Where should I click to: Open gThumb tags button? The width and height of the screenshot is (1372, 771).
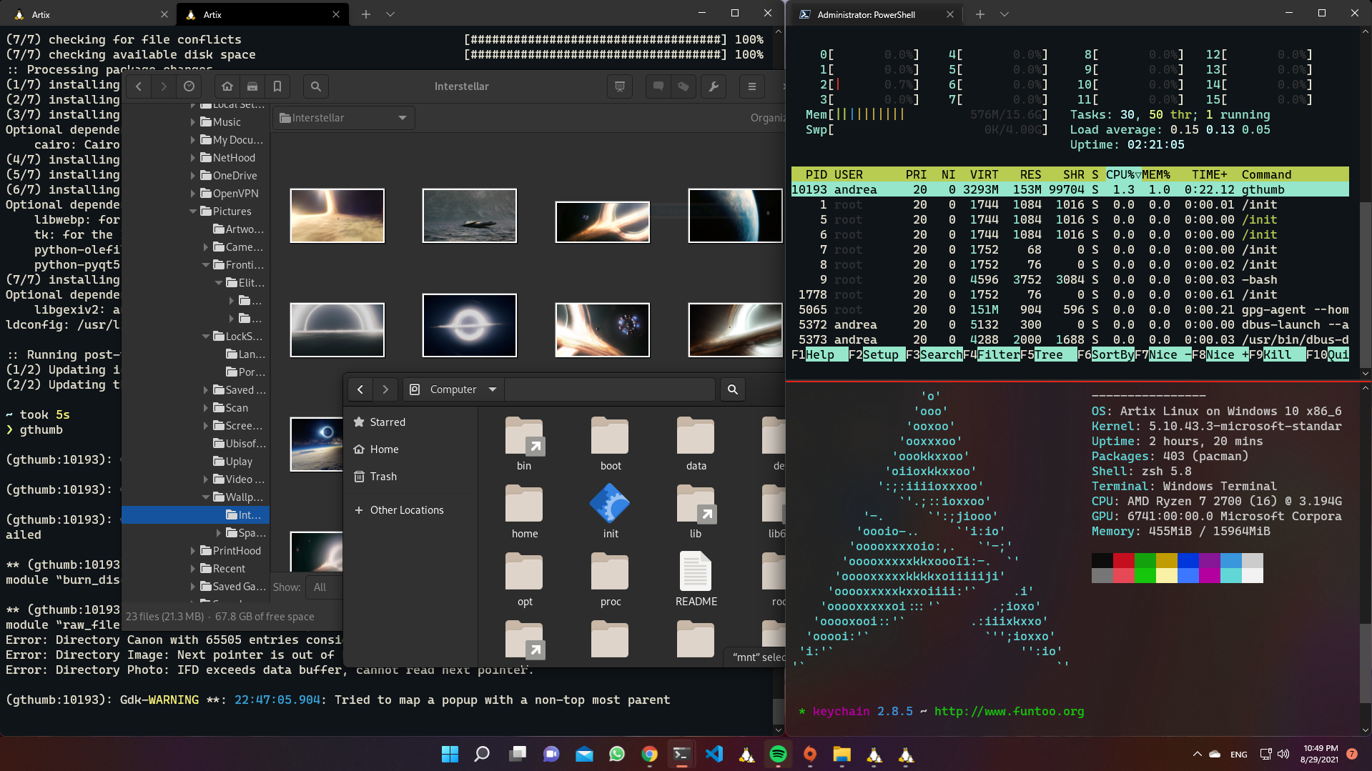683,86
